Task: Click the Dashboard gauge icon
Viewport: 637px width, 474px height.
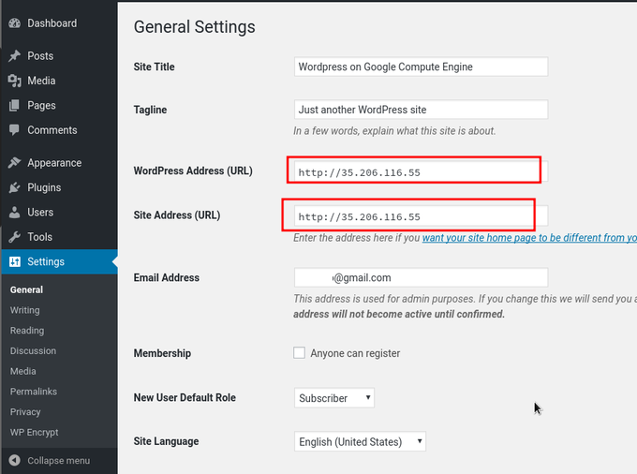Action: (x=15, y=23)
